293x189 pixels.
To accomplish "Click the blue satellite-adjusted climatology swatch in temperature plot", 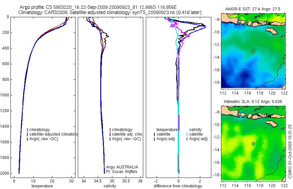I will tap(27, 134).
